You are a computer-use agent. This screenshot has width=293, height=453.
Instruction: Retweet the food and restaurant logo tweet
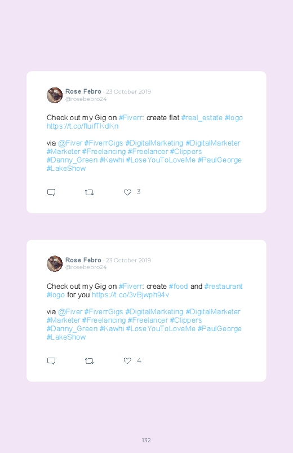pyautogui.click(x=89, y=361)
